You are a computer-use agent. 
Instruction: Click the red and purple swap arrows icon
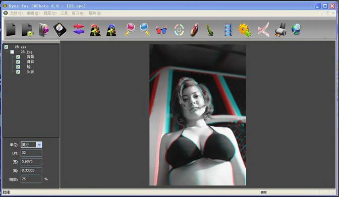coord(79,30)
